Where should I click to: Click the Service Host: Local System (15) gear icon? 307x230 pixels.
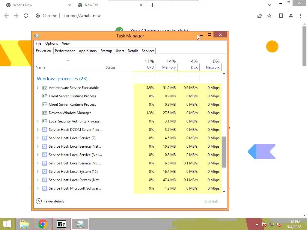(45, 172)
